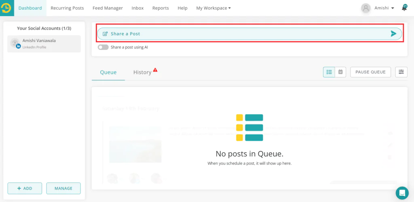Viewport: 414px width, 202px height.
Task: Click the ADD account button
Action: [25, 188]
